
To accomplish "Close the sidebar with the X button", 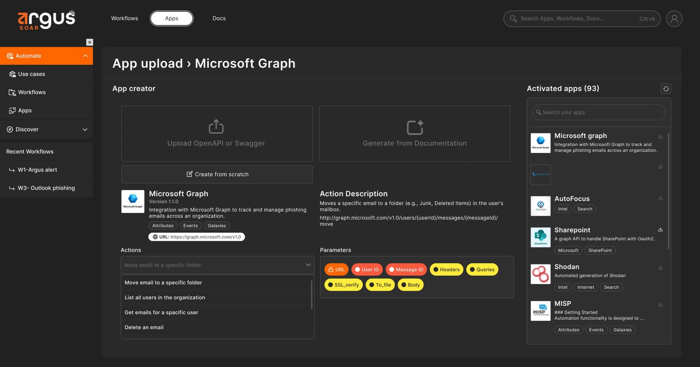I will 90,42.
